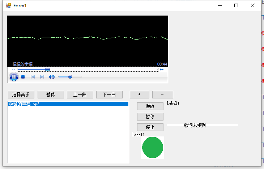Click the 稳稳的幸福 song title in the player

click(22, 64)
